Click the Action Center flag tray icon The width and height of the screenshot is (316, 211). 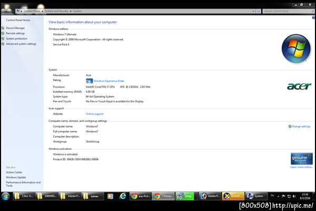pyautogui.click(x=283, y=196)
